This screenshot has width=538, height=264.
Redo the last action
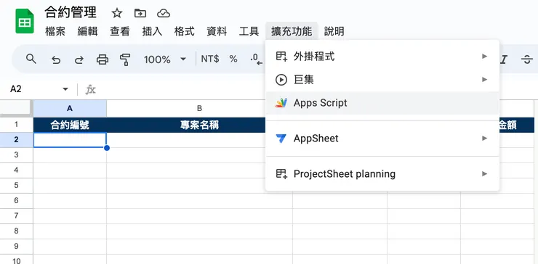coord(79,60)
